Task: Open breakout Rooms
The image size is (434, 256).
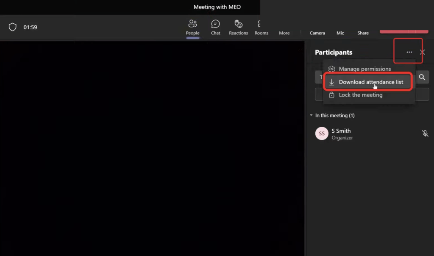Action: (261, 28)
